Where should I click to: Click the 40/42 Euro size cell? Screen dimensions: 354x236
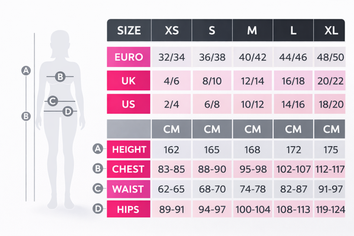253,57
